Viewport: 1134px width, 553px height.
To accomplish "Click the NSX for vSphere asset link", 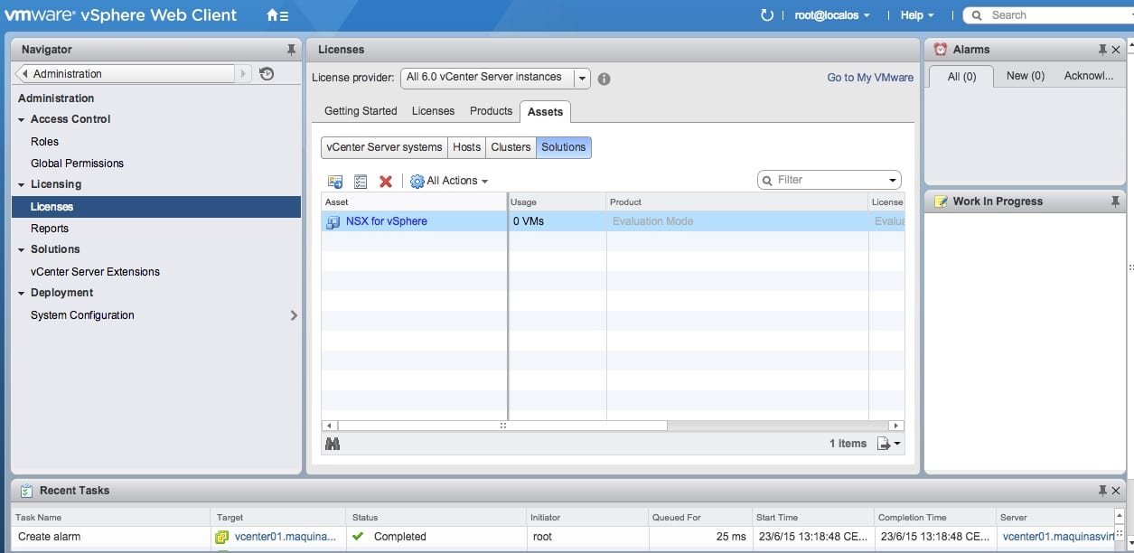I will pyautogui.click(x=387, y=221).
